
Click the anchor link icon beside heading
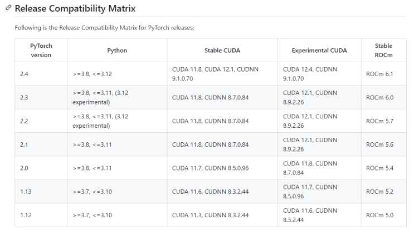(x=8, y=8)
